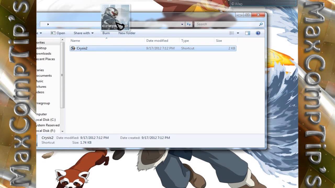Click the Open toolbar button
The height and width of the screenshot is (188, 335).
58,33
